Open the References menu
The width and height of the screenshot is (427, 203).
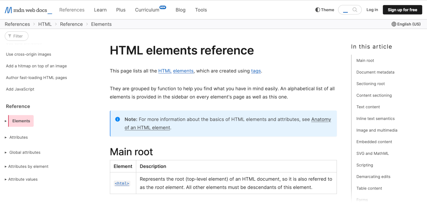(x=72, y=10)
